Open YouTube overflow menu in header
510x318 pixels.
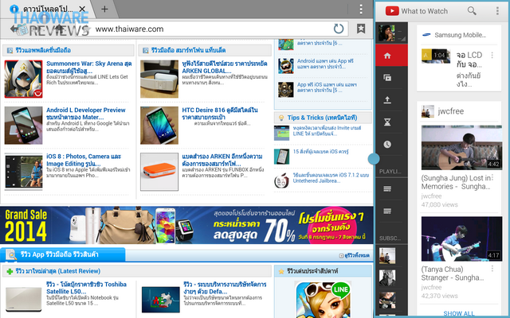click(497, 10)
